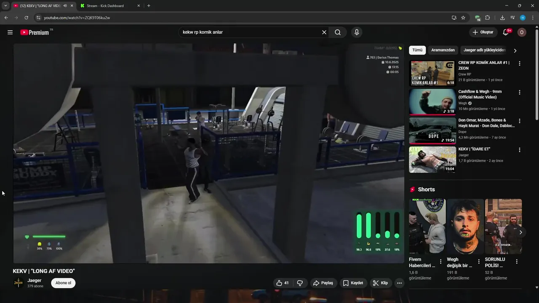Viewport: 539px width, 303px height.
Task: Open Crew RP channel name
Action: point(465,74)
